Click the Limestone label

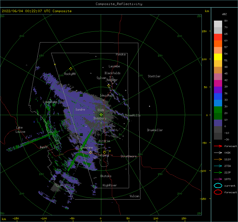pos(50,102)
